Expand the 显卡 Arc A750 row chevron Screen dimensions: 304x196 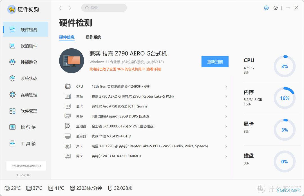[226, 107]
